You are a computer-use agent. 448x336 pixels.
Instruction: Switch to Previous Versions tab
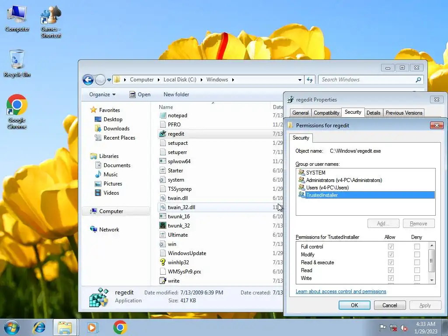coord(404,113)
